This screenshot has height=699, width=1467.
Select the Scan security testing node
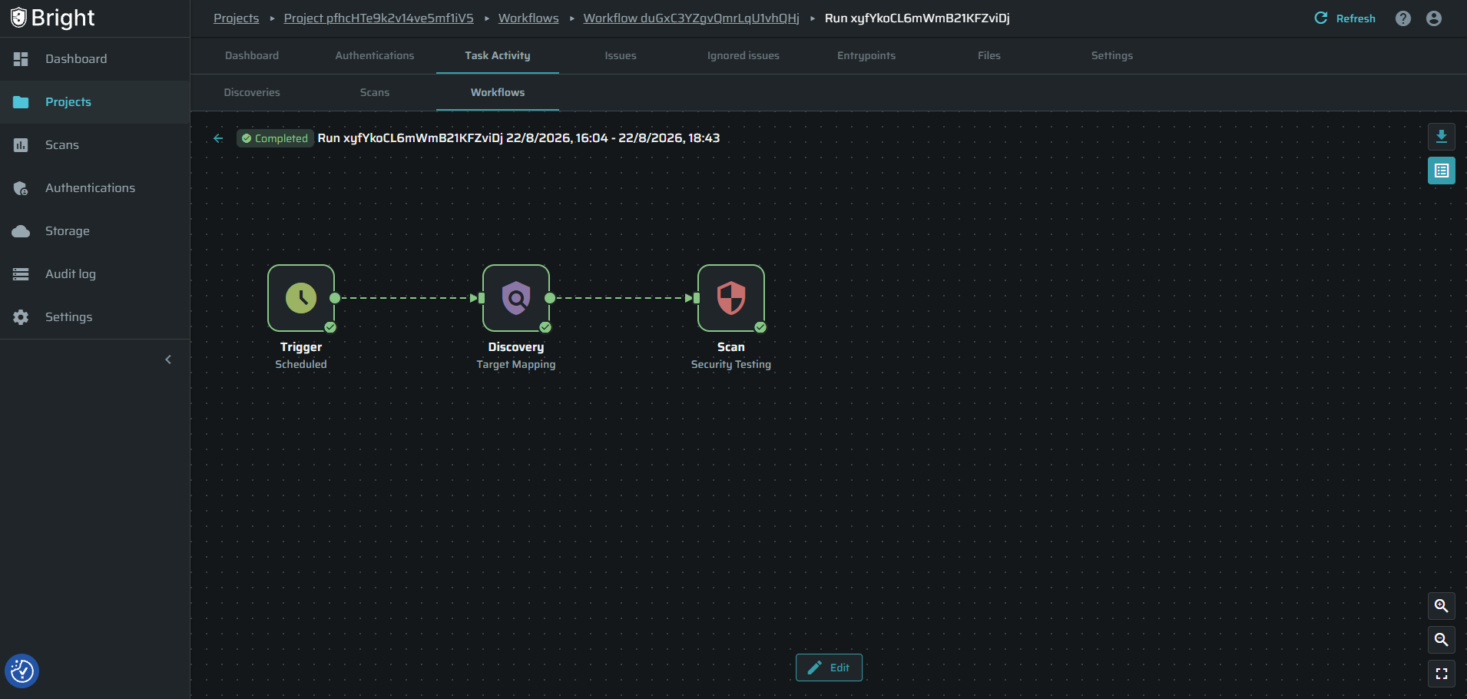(x=731, y=298)
